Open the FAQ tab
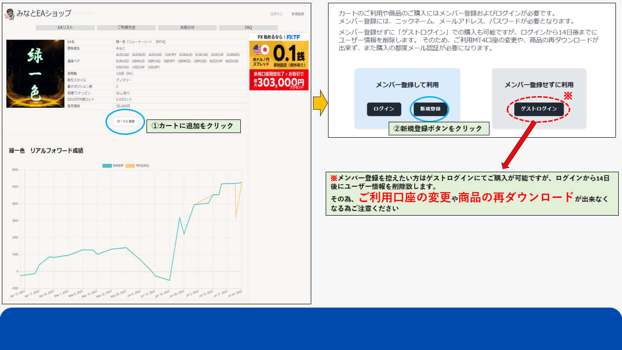The image size is (622, 350). coord(248,28)
